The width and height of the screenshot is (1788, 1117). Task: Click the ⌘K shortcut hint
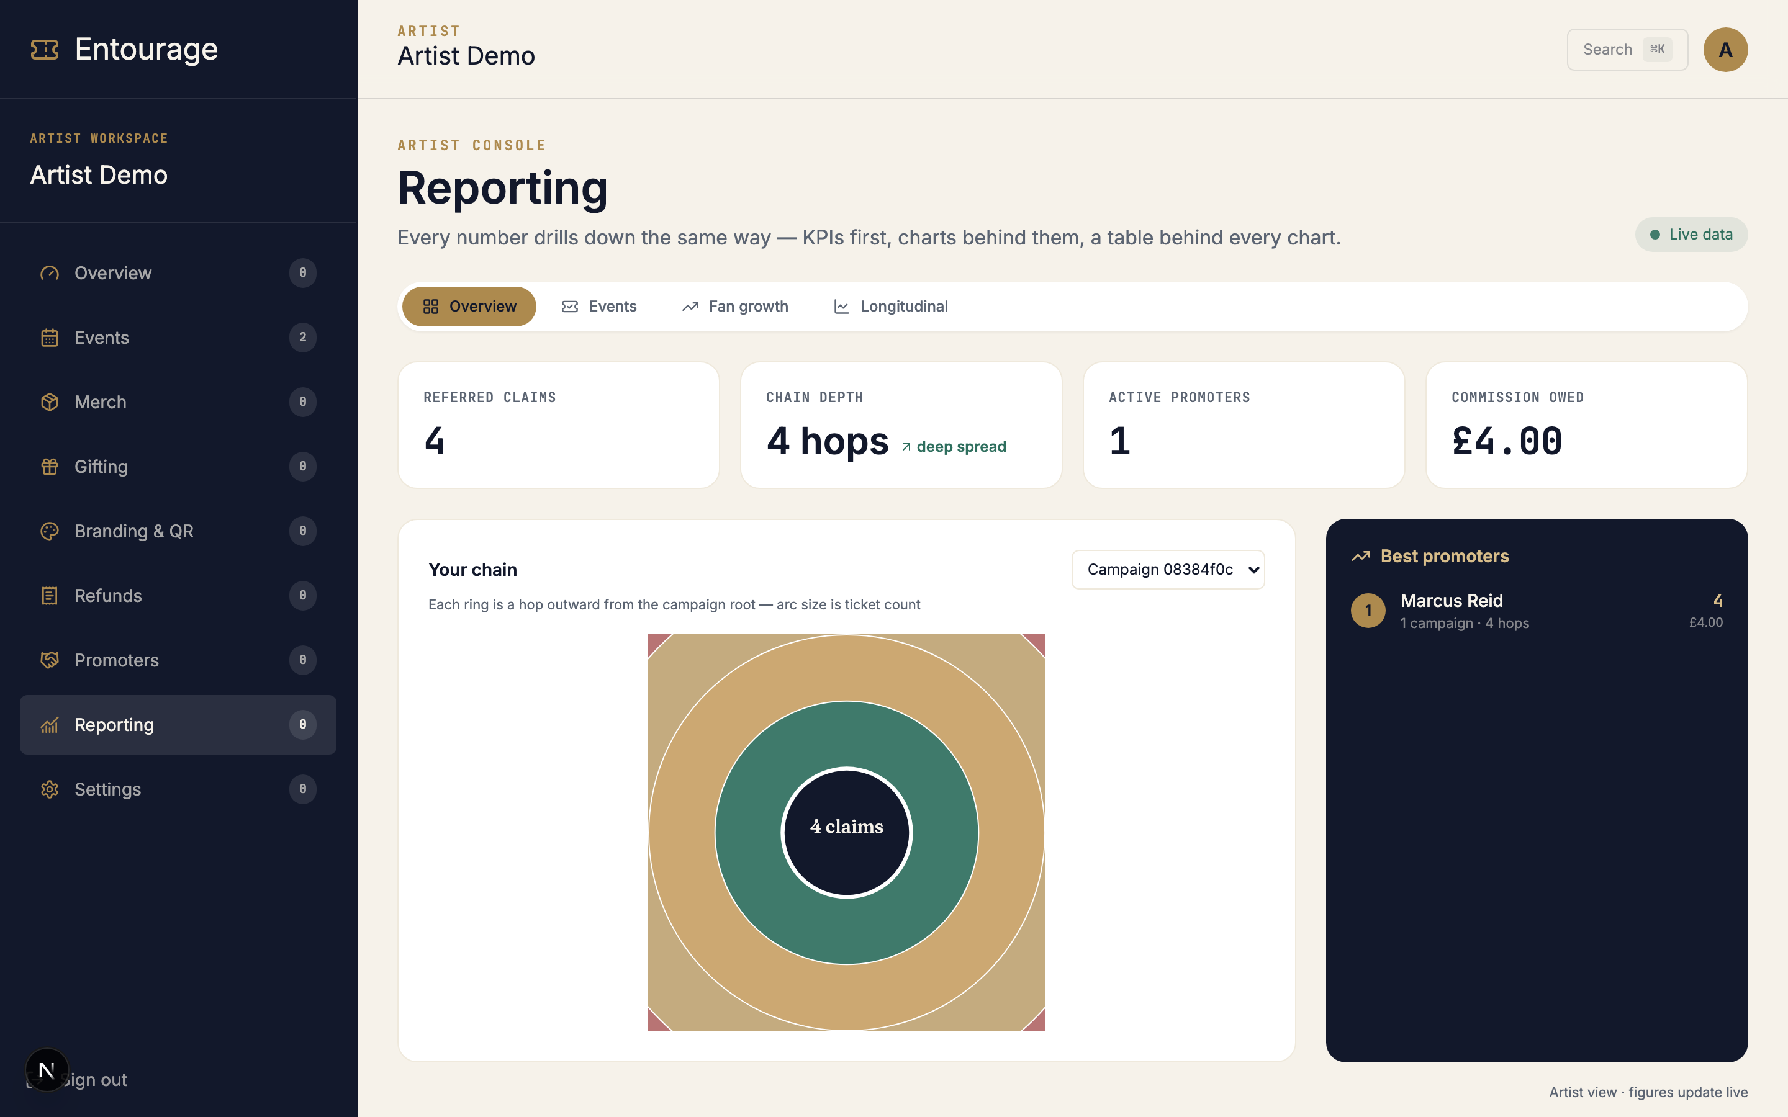pyautogui.click(x=1657, y=50)
